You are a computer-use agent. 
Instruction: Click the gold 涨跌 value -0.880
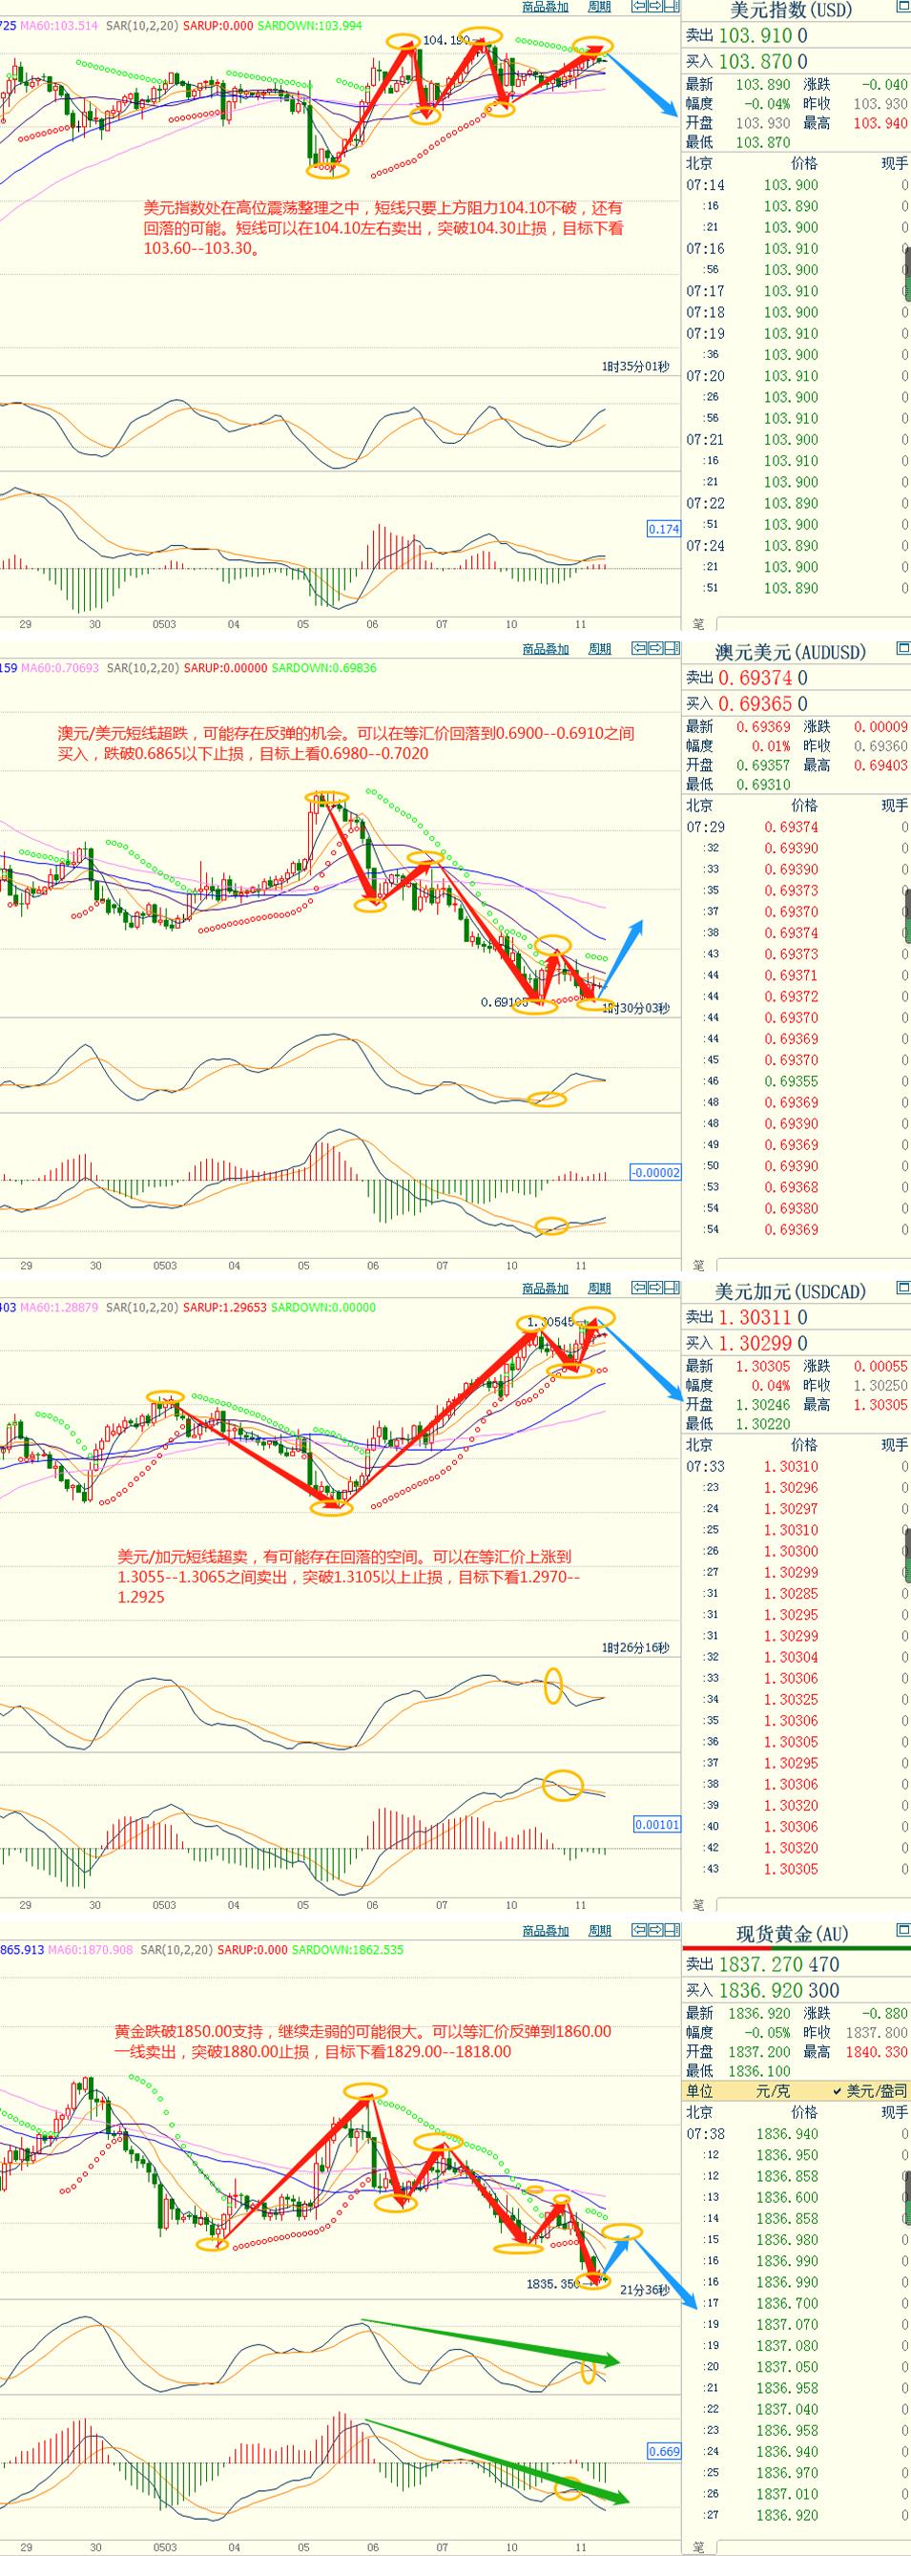886,2013
